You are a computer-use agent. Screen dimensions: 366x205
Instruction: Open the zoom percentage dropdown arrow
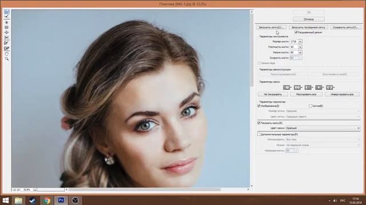(35, 190)
